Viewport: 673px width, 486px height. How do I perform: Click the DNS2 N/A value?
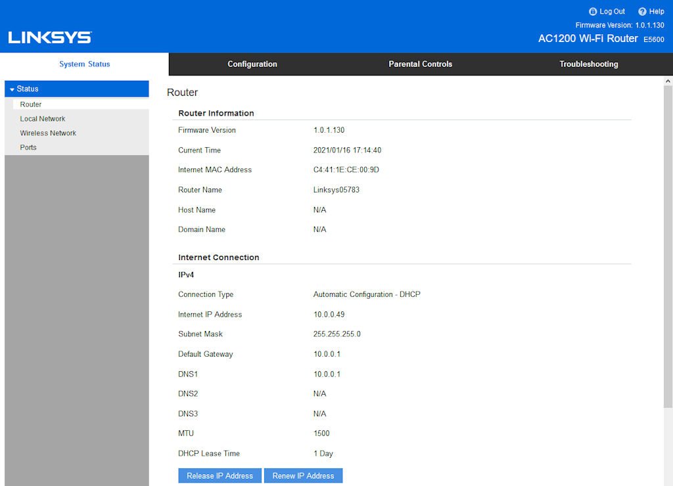[x=320, y=394]
